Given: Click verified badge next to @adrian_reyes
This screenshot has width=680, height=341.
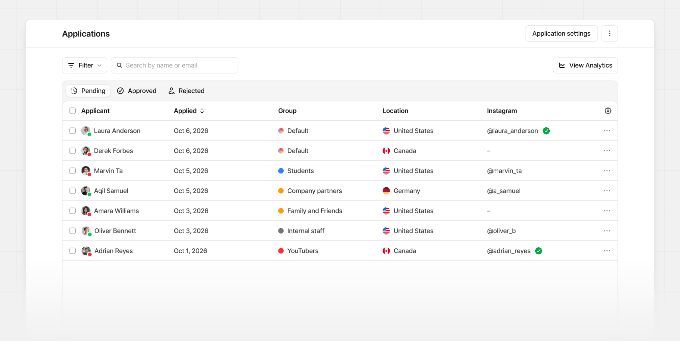Looking at the screenshot, I should pos(539,251).
